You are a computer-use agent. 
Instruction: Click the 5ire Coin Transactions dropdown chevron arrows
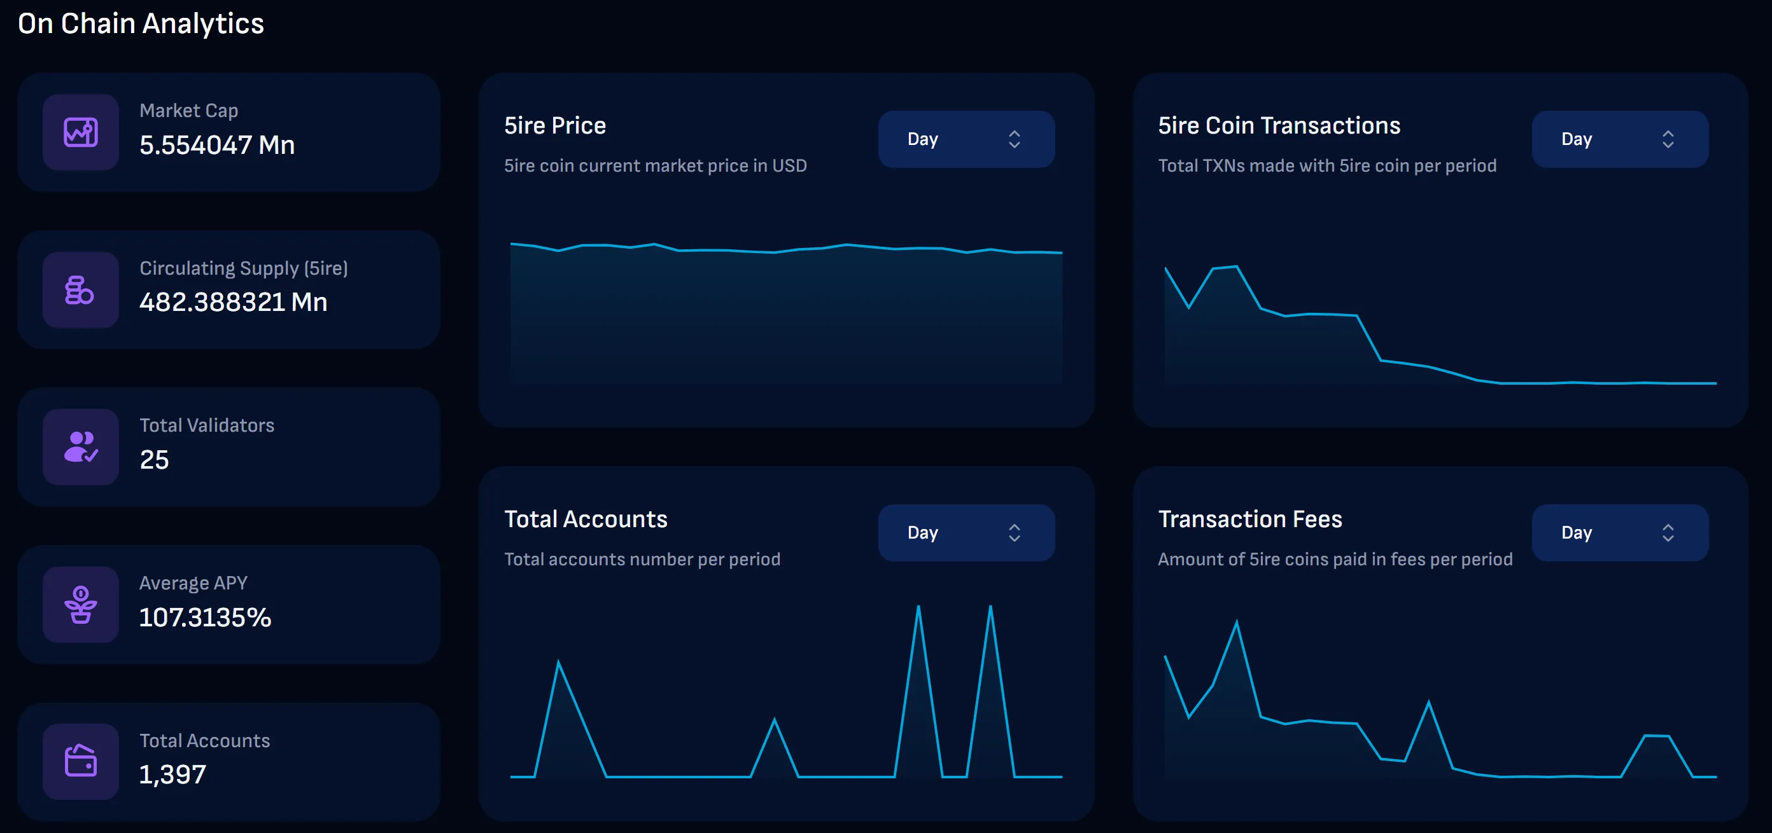click(x=1668, y=139)
